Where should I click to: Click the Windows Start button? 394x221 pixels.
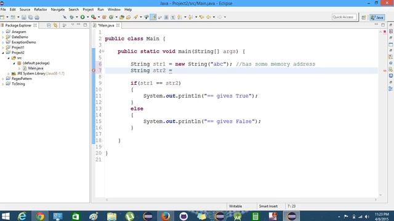click(6, 216)
